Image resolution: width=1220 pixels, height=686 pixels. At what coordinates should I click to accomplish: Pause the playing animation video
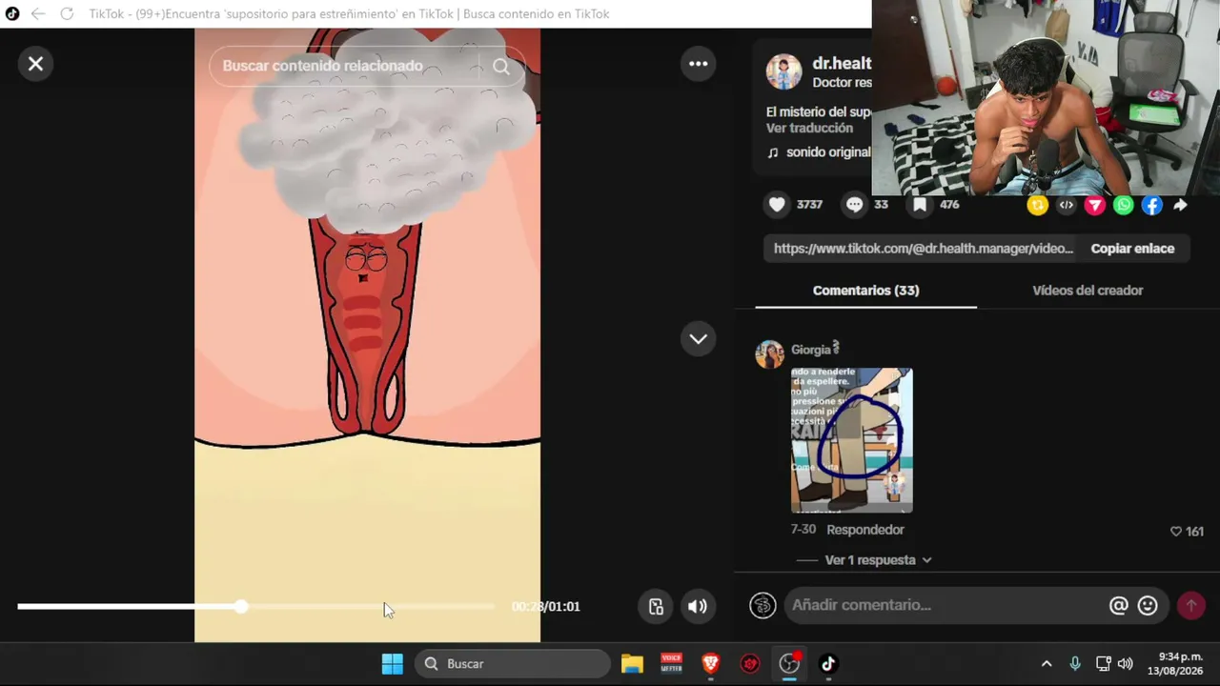point(367,333)
